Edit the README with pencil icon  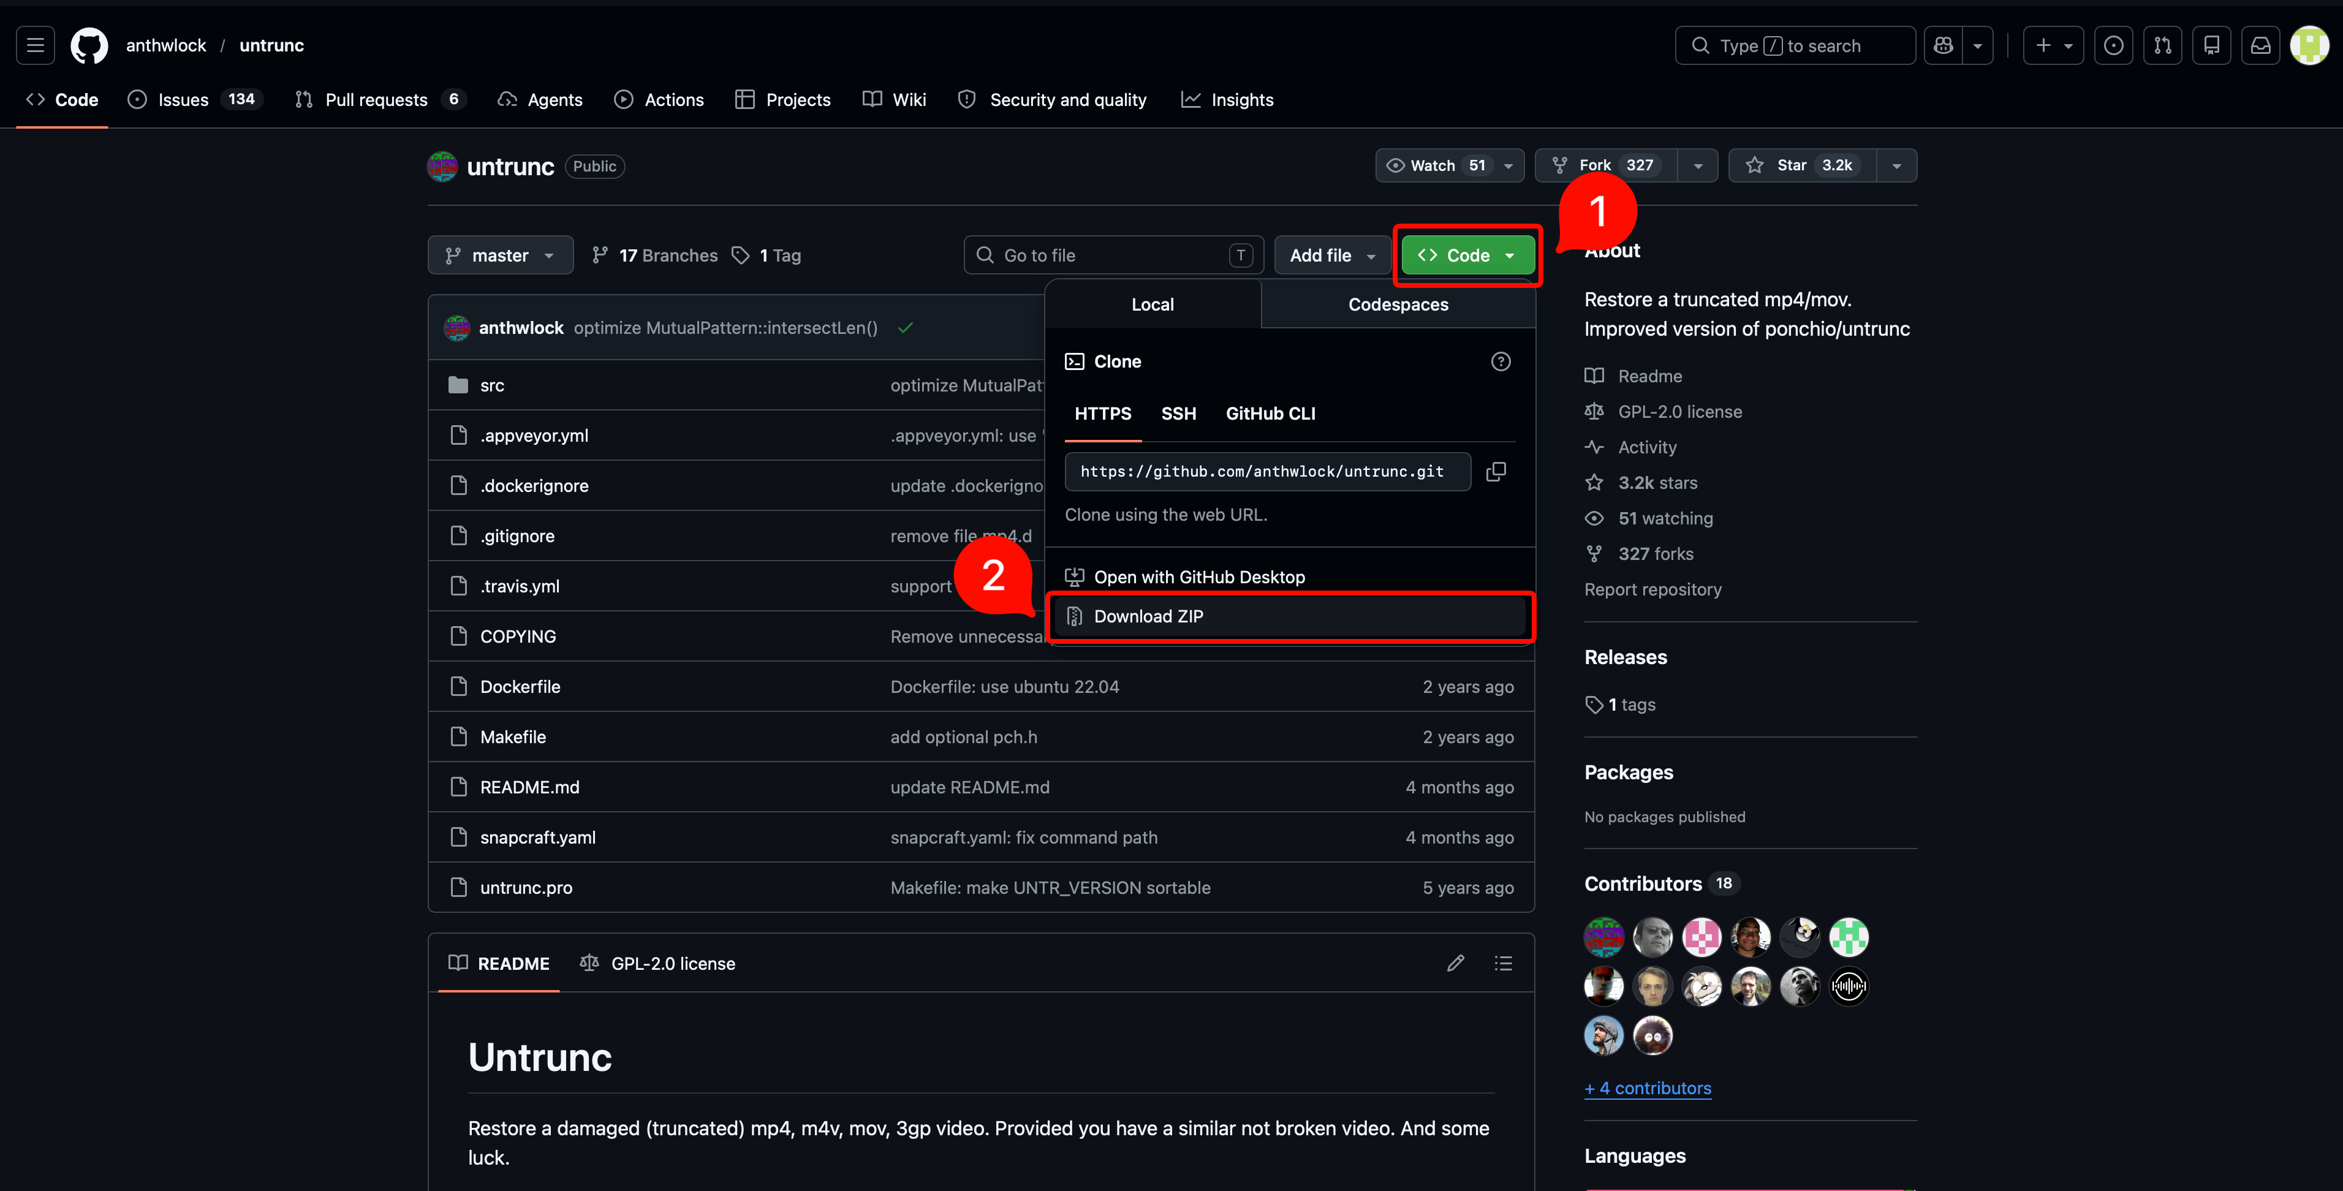click(1455, 964)
